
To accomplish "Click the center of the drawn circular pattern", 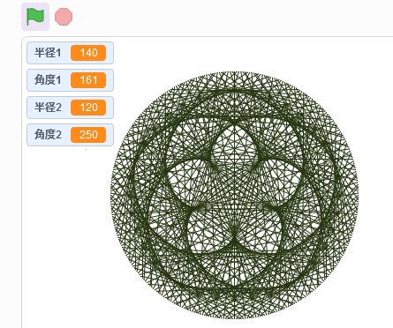I will pos(234,195).
